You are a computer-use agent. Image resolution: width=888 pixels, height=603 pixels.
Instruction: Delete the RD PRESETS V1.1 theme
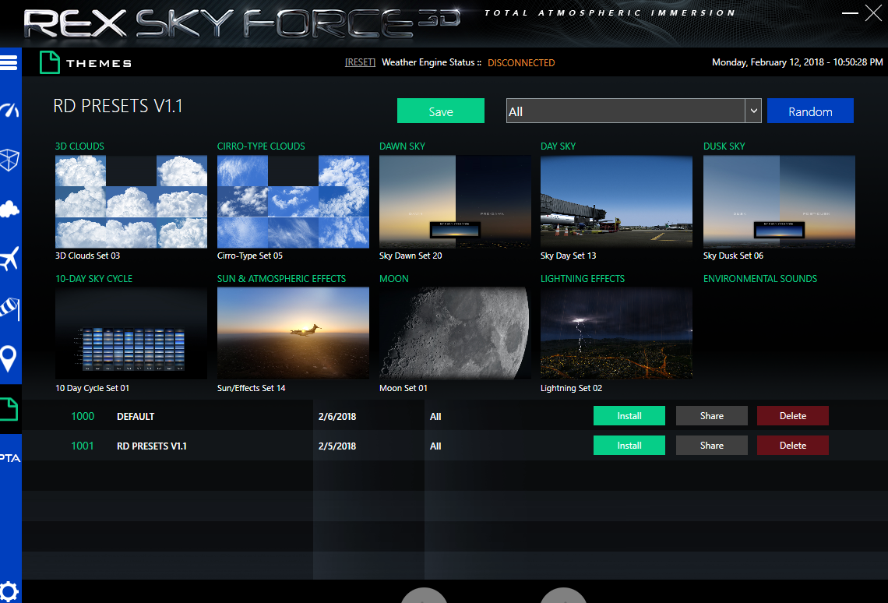[793, 445]
